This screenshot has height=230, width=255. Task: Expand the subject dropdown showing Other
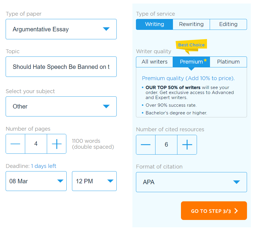[61, 106]
